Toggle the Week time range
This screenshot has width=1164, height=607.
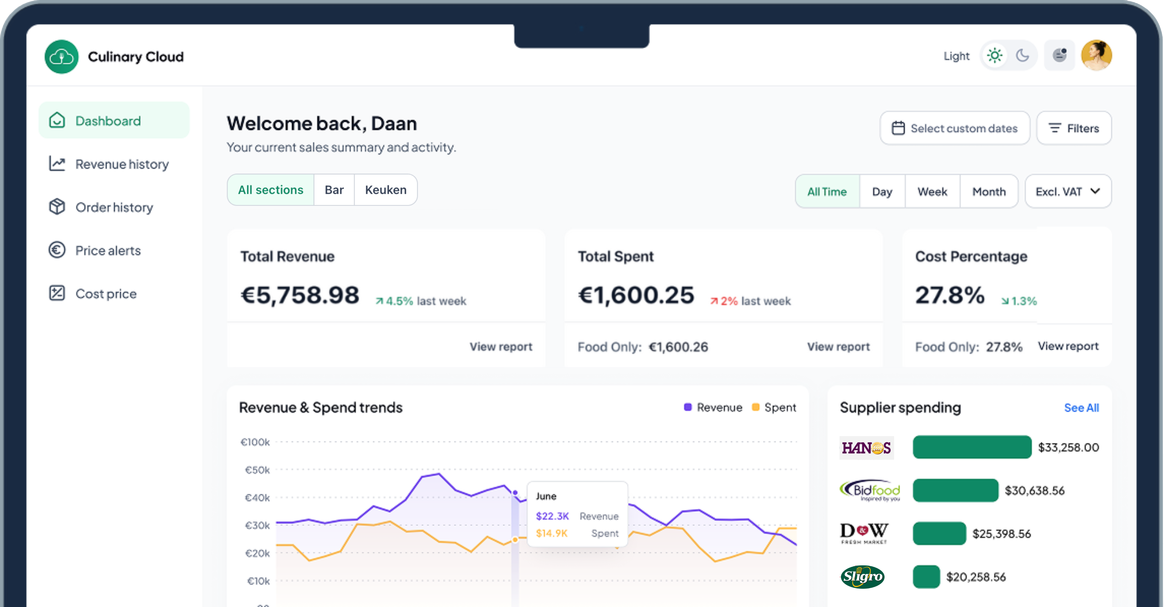(932, 191)
